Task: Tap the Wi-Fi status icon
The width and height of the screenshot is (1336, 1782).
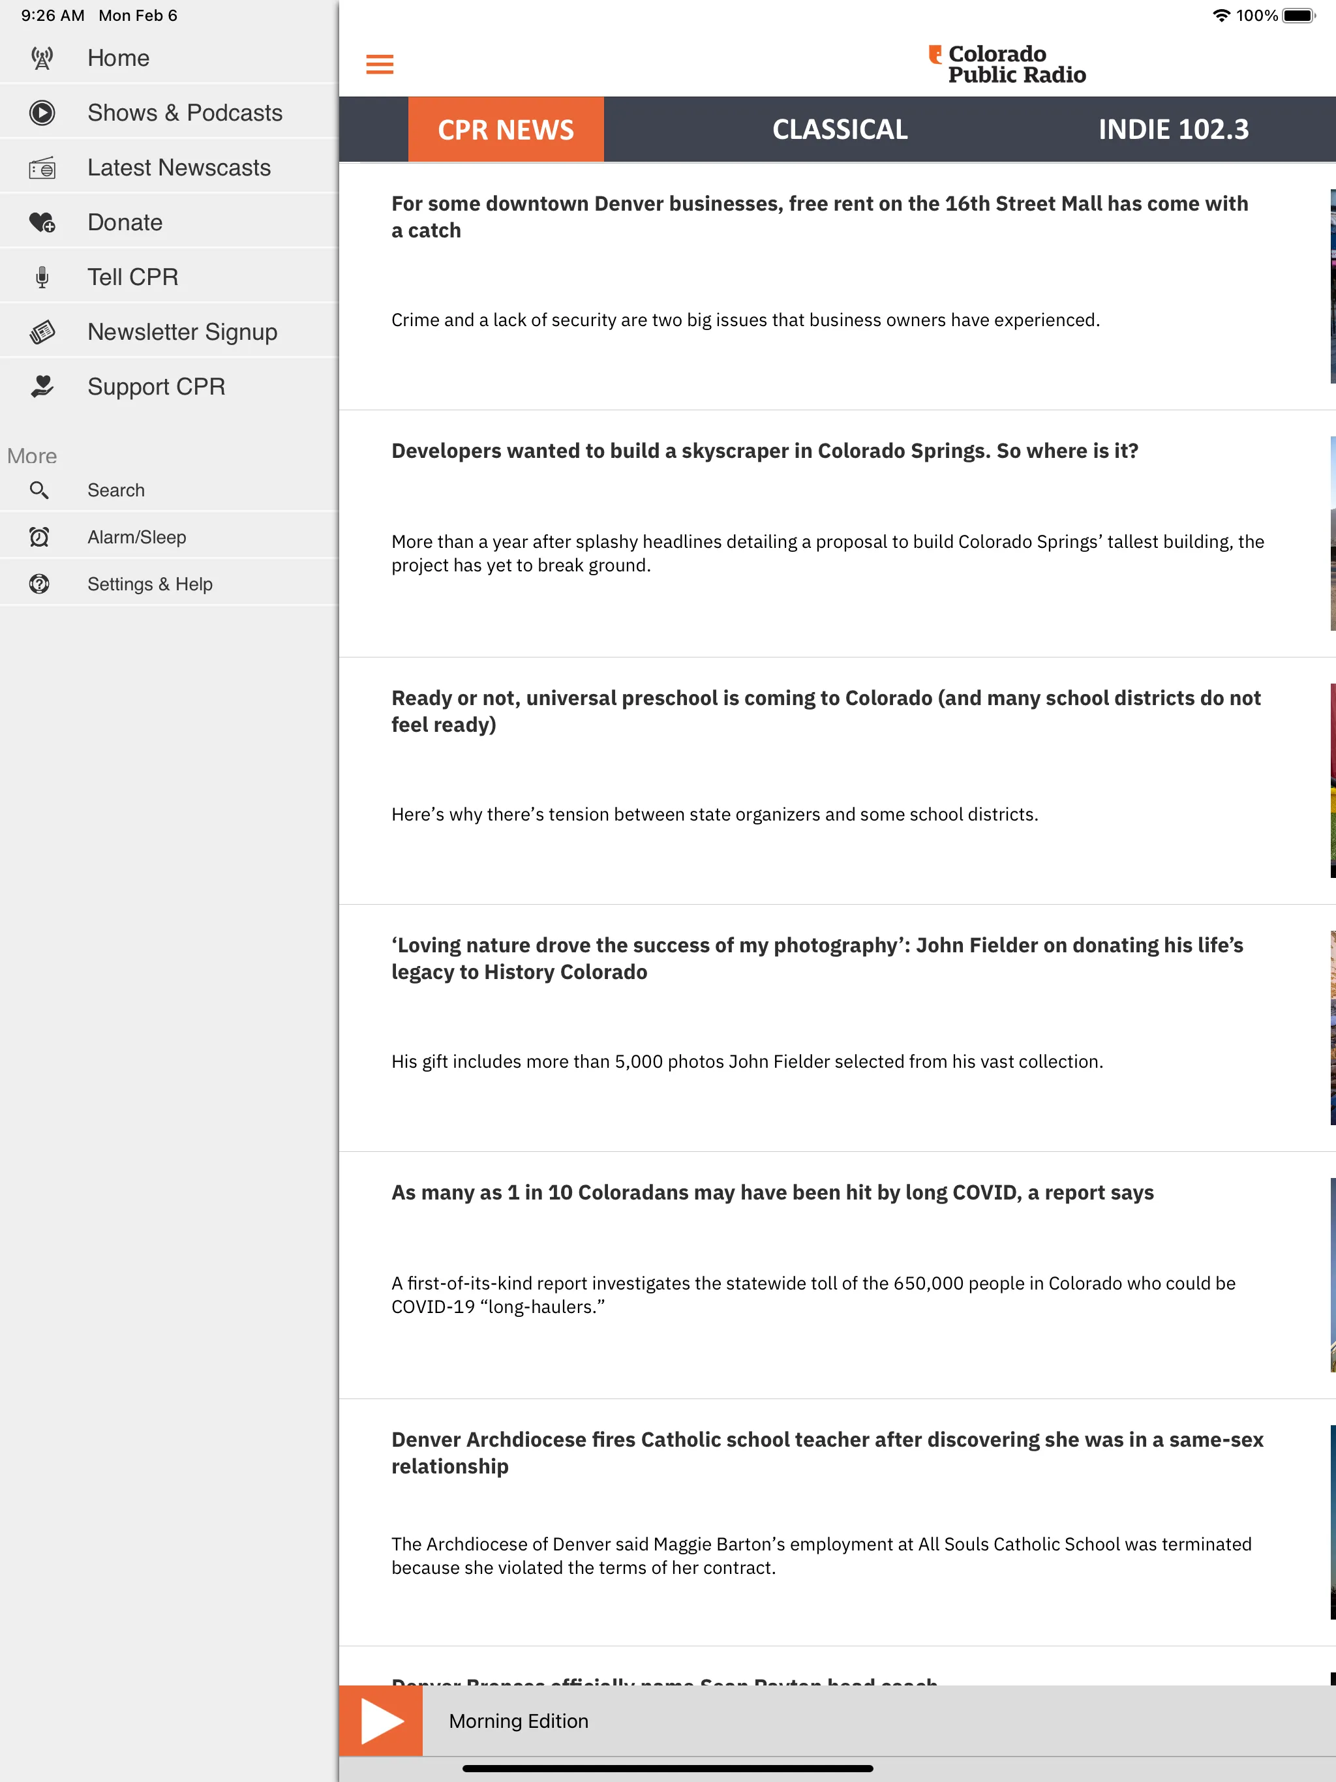Action: pyautogui.click(x=1221, y=15)
